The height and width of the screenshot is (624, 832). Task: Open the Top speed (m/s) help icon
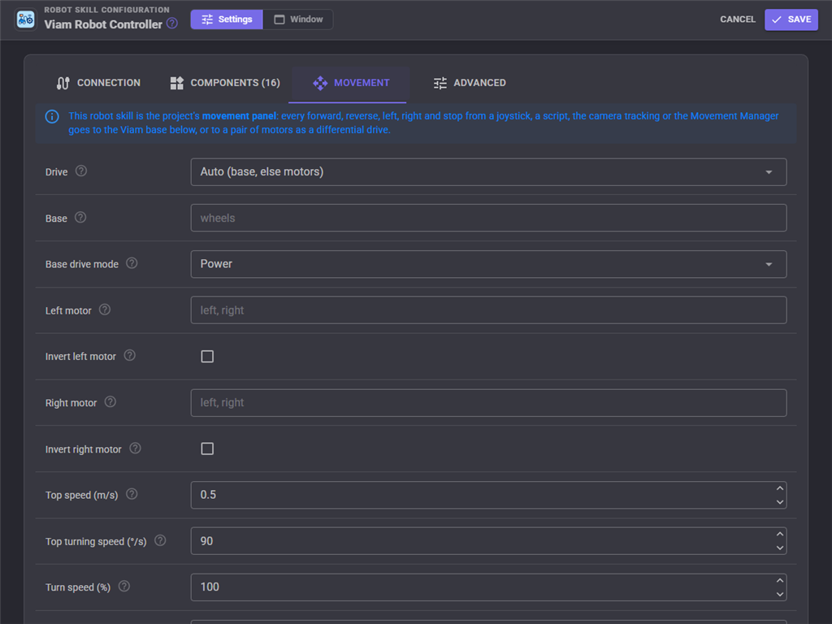(132, 494)
